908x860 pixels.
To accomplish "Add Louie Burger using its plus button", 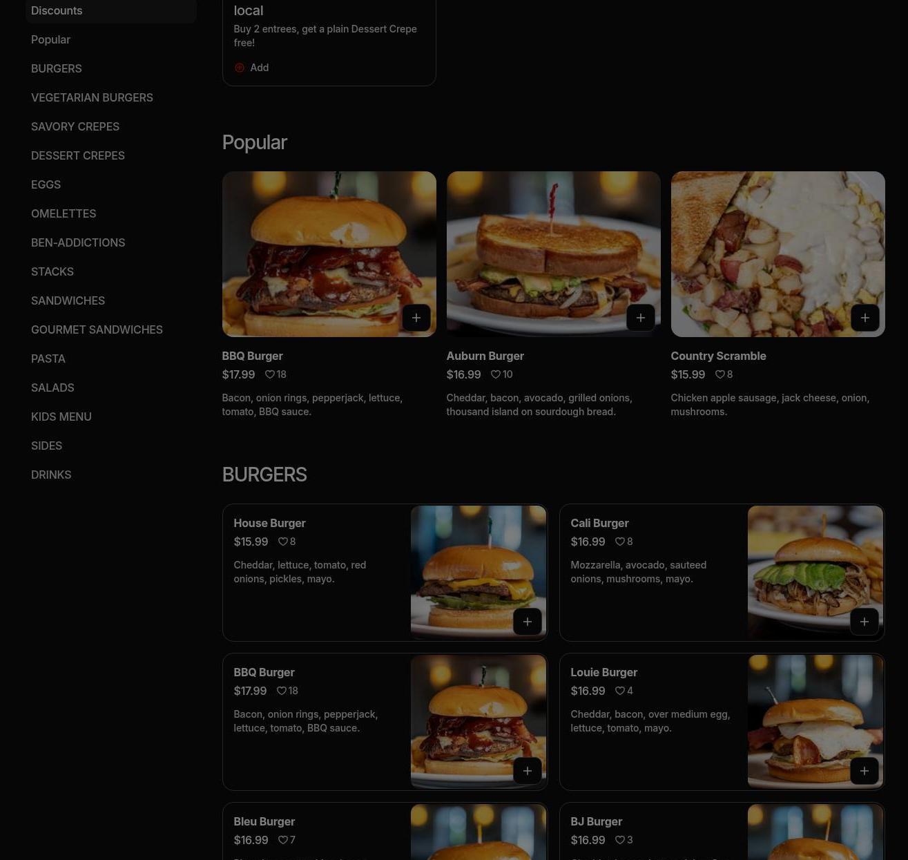I will pos(864,771).
